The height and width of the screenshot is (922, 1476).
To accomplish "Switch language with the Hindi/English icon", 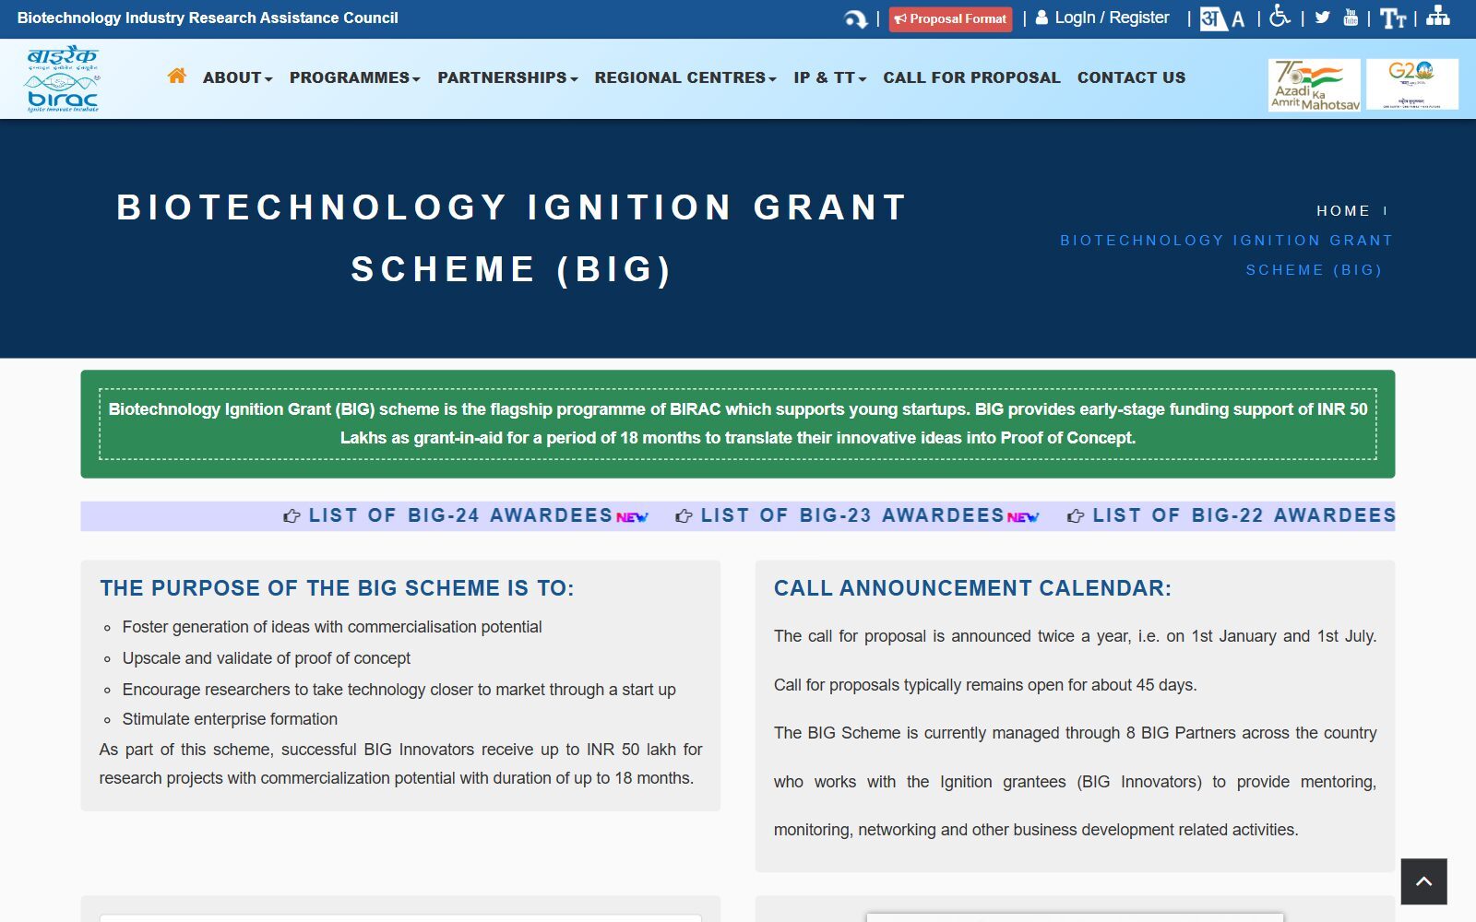I will (1222, 18).
